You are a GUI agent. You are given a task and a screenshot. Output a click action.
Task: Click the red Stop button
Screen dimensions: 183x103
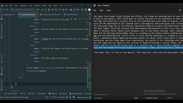pyautogui.click(x=67, y=10)
